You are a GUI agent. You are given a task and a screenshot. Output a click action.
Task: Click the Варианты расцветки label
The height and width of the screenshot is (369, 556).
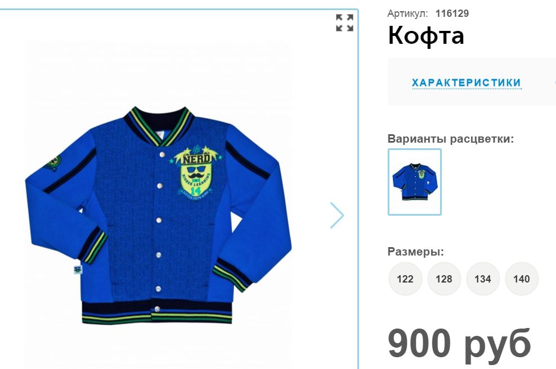click(x=451, y=139)
